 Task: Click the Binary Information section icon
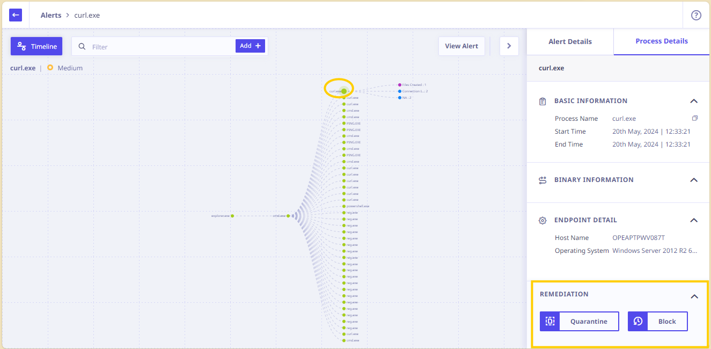[543, 180]
